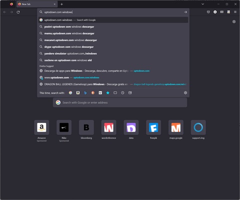This screenshot has width=240, height=200.
Task: Open new tab page personalize gear
Action: pyautogui.click(x=234, y=21)
